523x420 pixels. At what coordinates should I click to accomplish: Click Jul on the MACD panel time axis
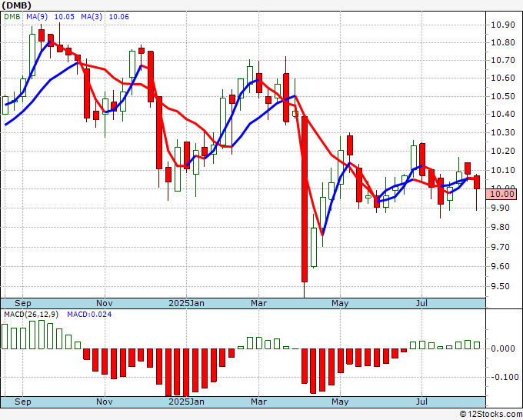click(x=422, y=402)
